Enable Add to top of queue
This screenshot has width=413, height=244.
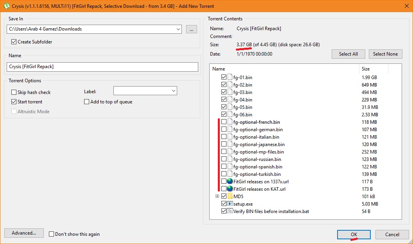pos(87,101)
